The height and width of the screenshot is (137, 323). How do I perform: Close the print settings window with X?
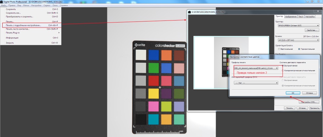318,12
